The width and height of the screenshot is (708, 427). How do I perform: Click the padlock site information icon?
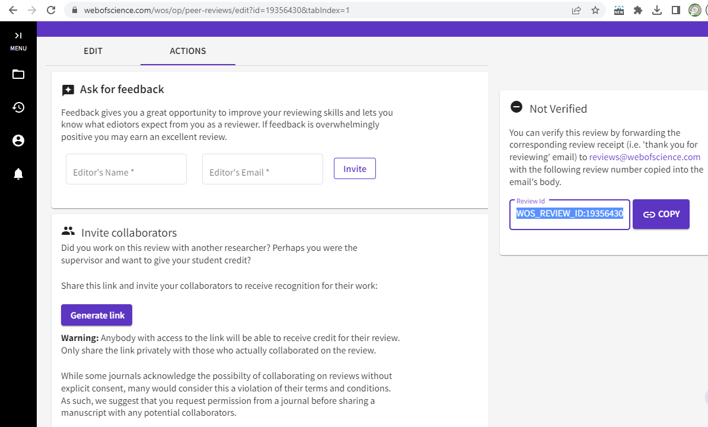click(x=74, y=9)
